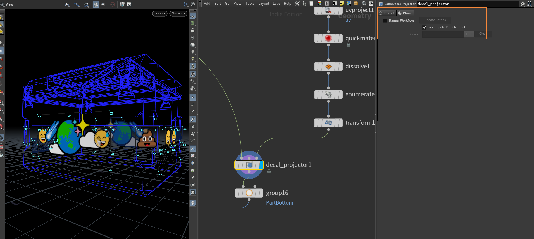534x239 pixels.
Task: Open the Layout menu
Action: [264, 4]
